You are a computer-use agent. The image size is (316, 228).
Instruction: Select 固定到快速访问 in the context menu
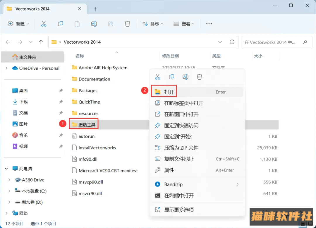(x=197, y=126)
